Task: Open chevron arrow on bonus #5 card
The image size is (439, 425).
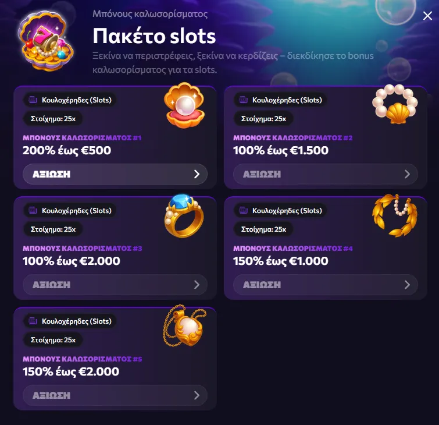Action: (197, 395)
